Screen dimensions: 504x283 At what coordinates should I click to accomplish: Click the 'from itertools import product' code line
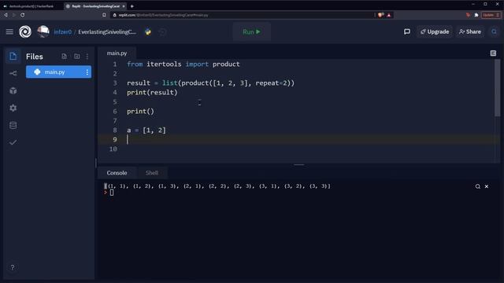click(183, 64)
